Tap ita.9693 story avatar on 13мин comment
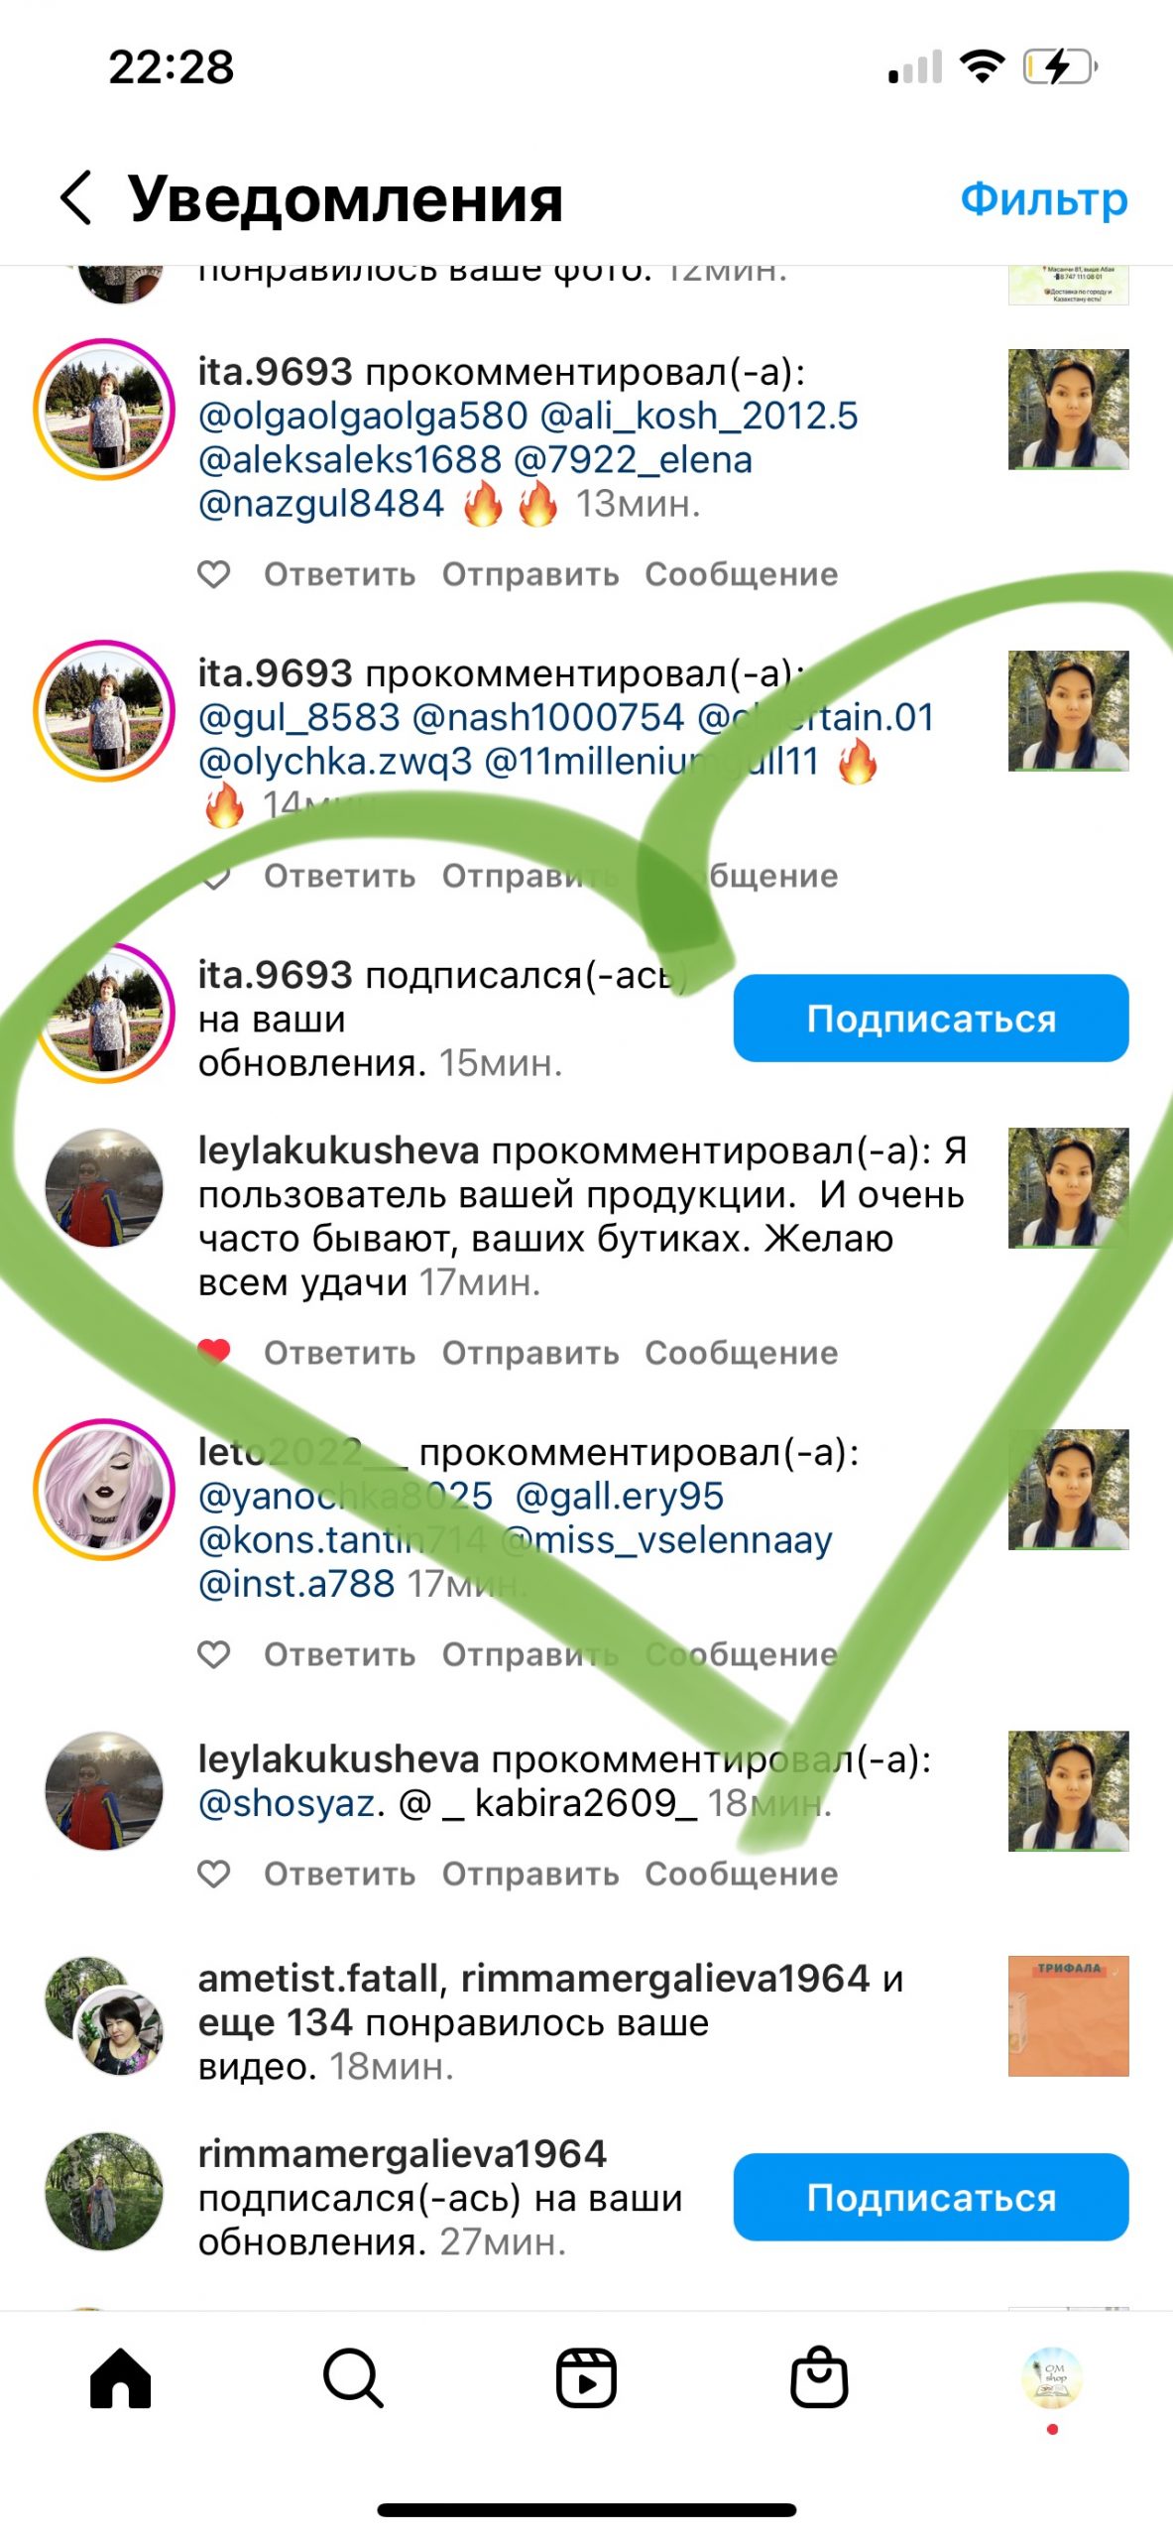The height and width of the screenshot is (2539, 1173). click(x=104, y=410)
